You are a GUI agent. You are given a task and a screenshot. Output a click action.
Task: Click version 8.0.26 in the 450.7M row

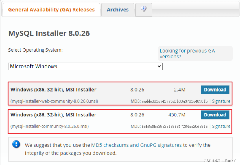click(137, 115)
